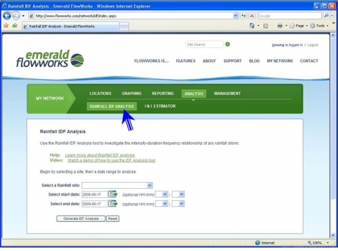Image resolution: width=338 pixels, height=251 pixels.
Task: Open the start date calendar picker icon
Action: pyautogui.click(x=113, y=194)
